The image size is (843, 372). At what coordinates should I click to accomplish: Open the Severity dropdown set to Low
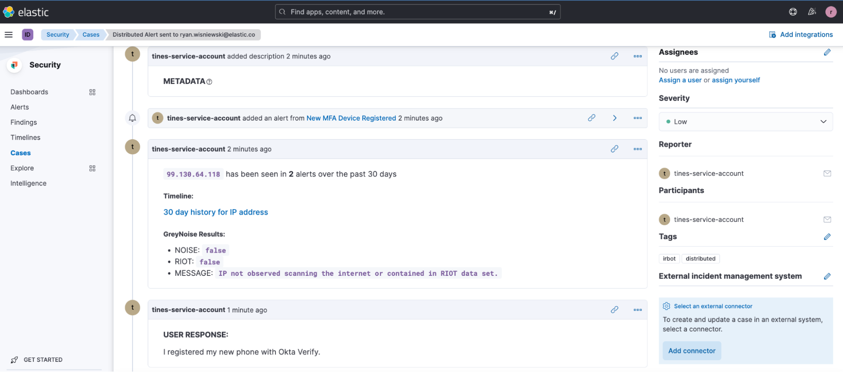(746, 121)
